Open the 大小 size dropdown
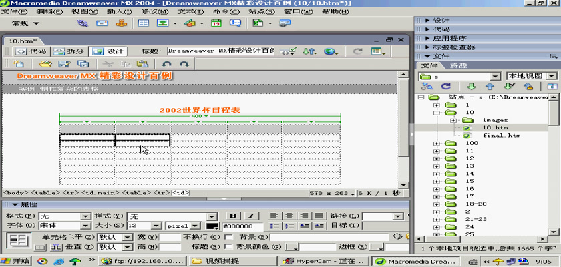Image resolution: width=561 pixels, height=267 pixels. click(x=156, y=226)
